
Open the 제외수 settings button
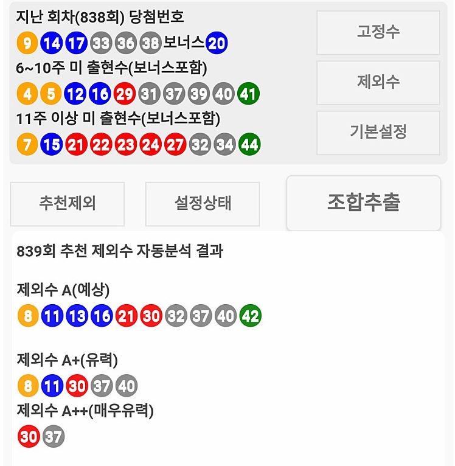(x=378, y=82)
